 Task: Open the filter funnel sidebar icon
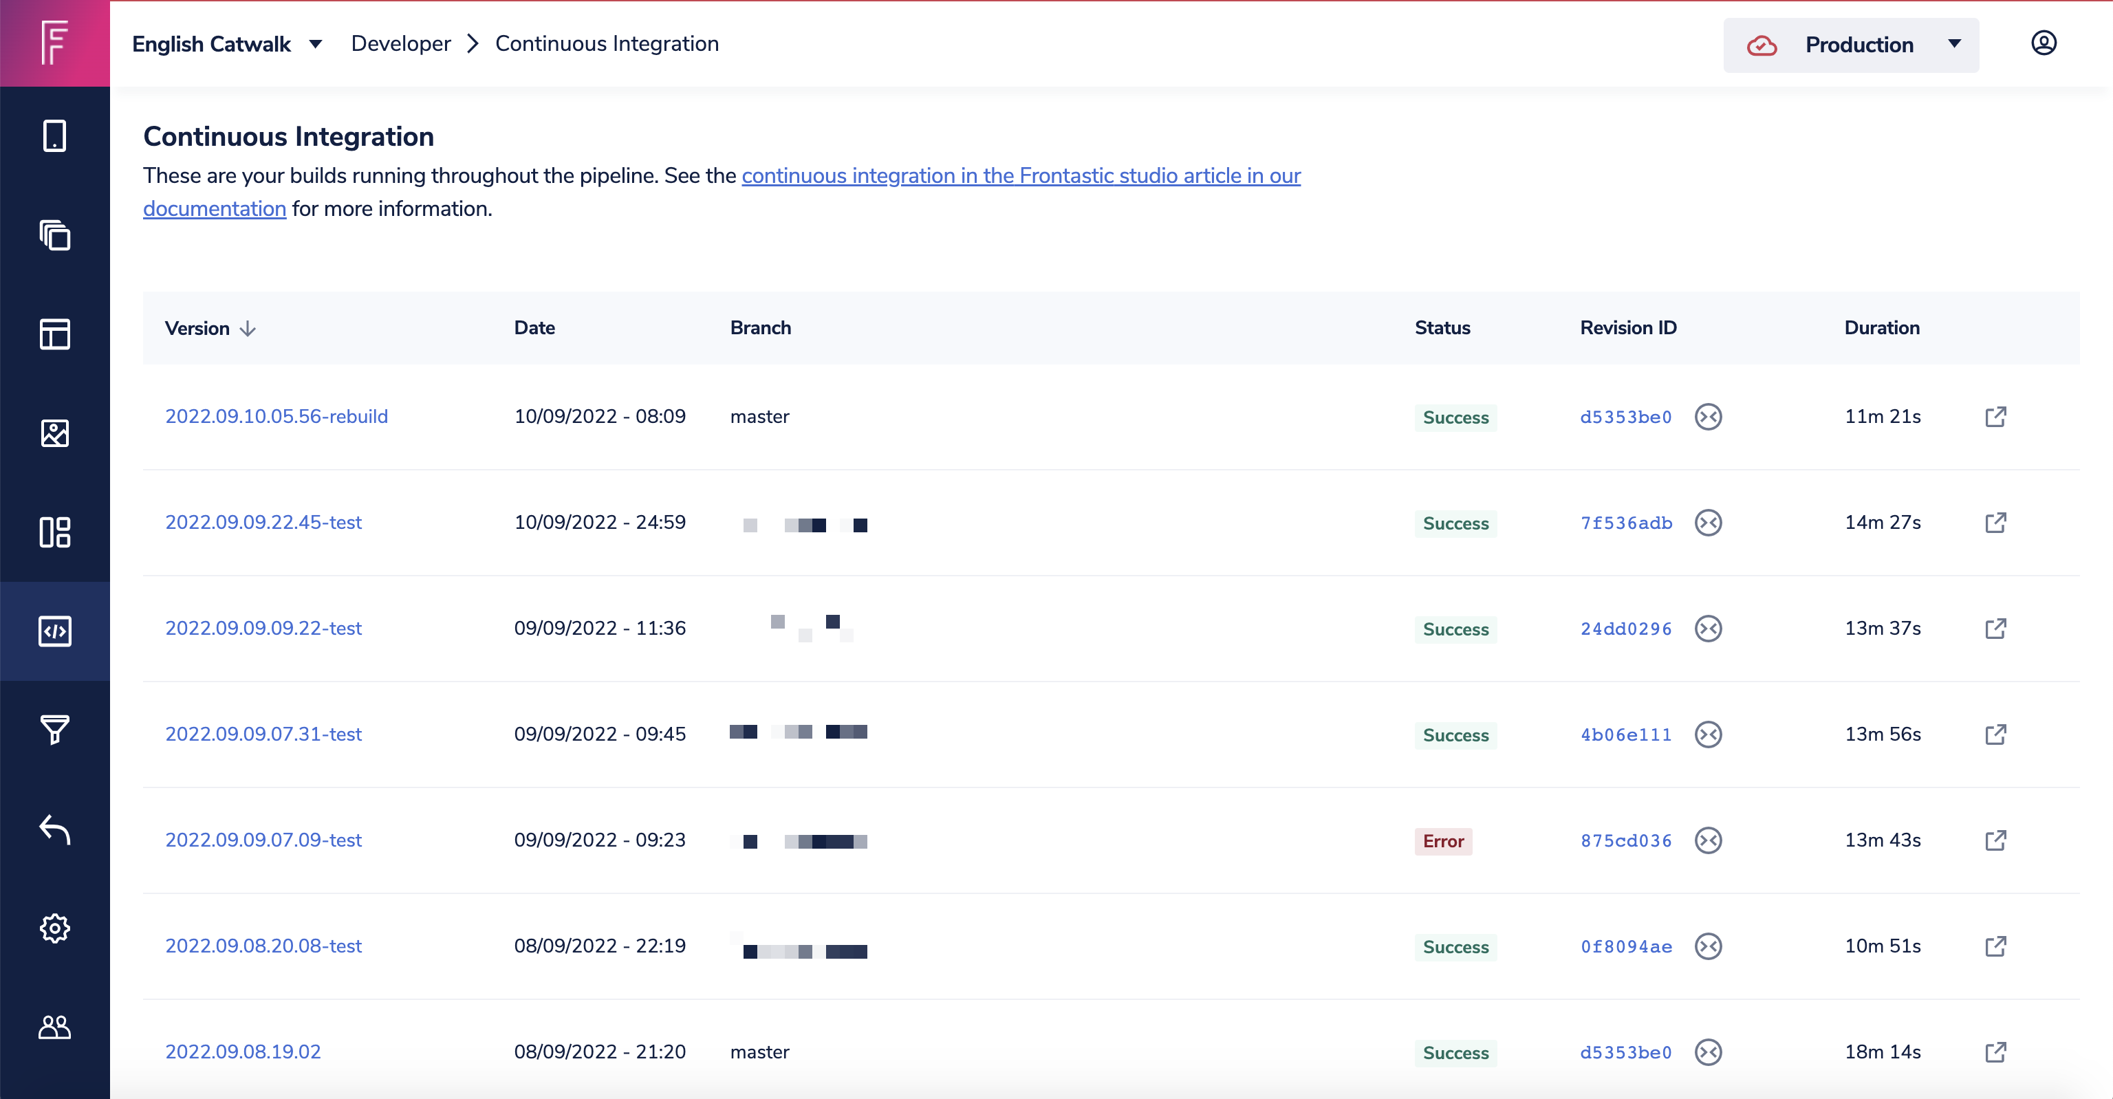(54, 729)
